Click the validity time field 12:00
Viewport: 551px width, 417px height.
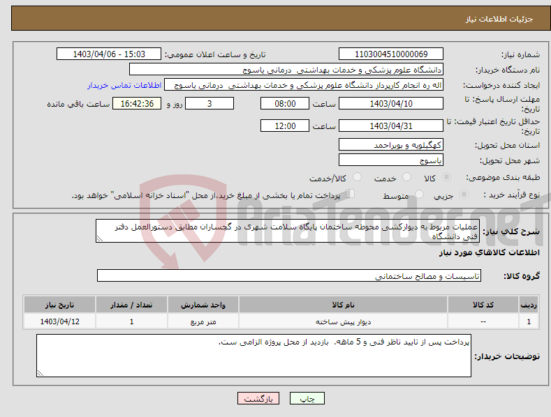[285, 126]
